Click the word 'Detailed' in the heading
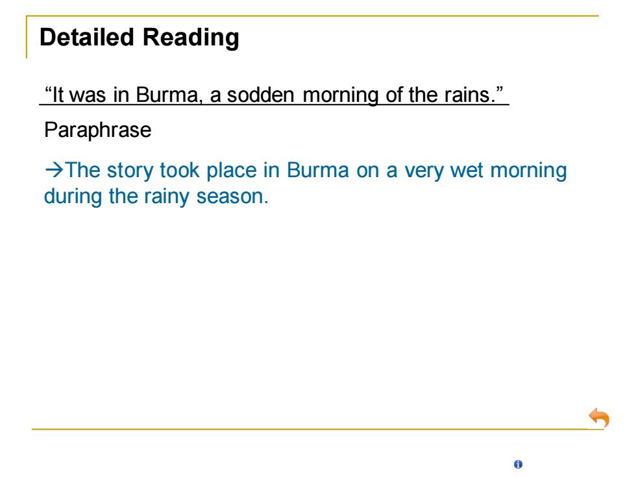This screenshot has height=477, width=636. 87,37
